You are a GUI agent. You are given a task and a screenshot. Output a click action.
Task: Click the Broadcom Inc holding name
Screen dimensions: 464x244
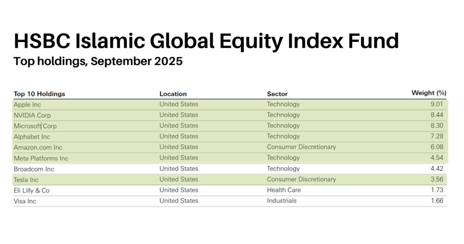tap(34, 169)
